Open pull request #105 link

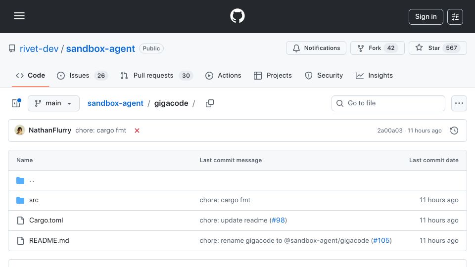(x=381, y=241)
